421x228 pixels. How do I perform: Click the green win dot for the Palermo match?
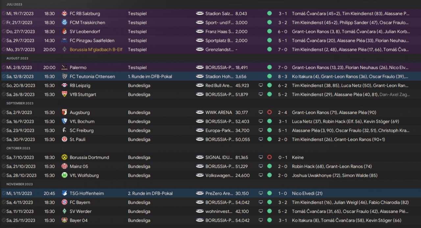pos(269,67)
